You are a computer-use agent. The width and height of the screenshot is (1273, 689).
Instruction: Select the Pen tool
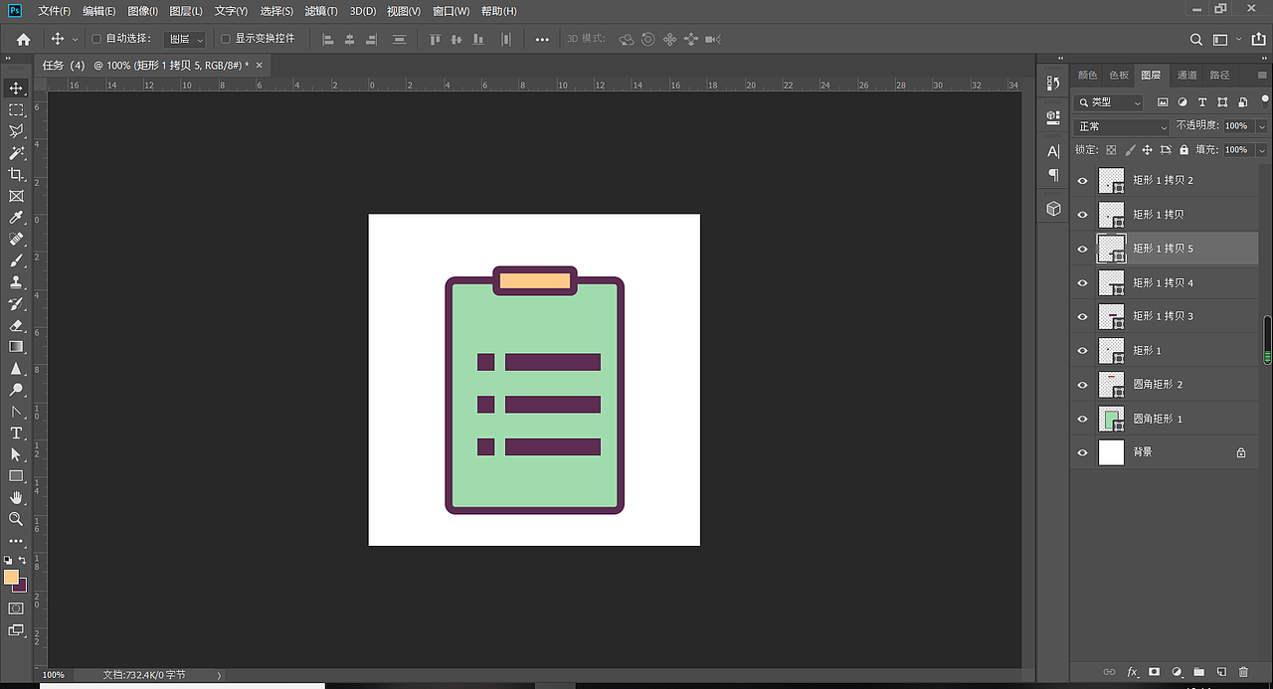pyautogui.click(x=16, y=412)
